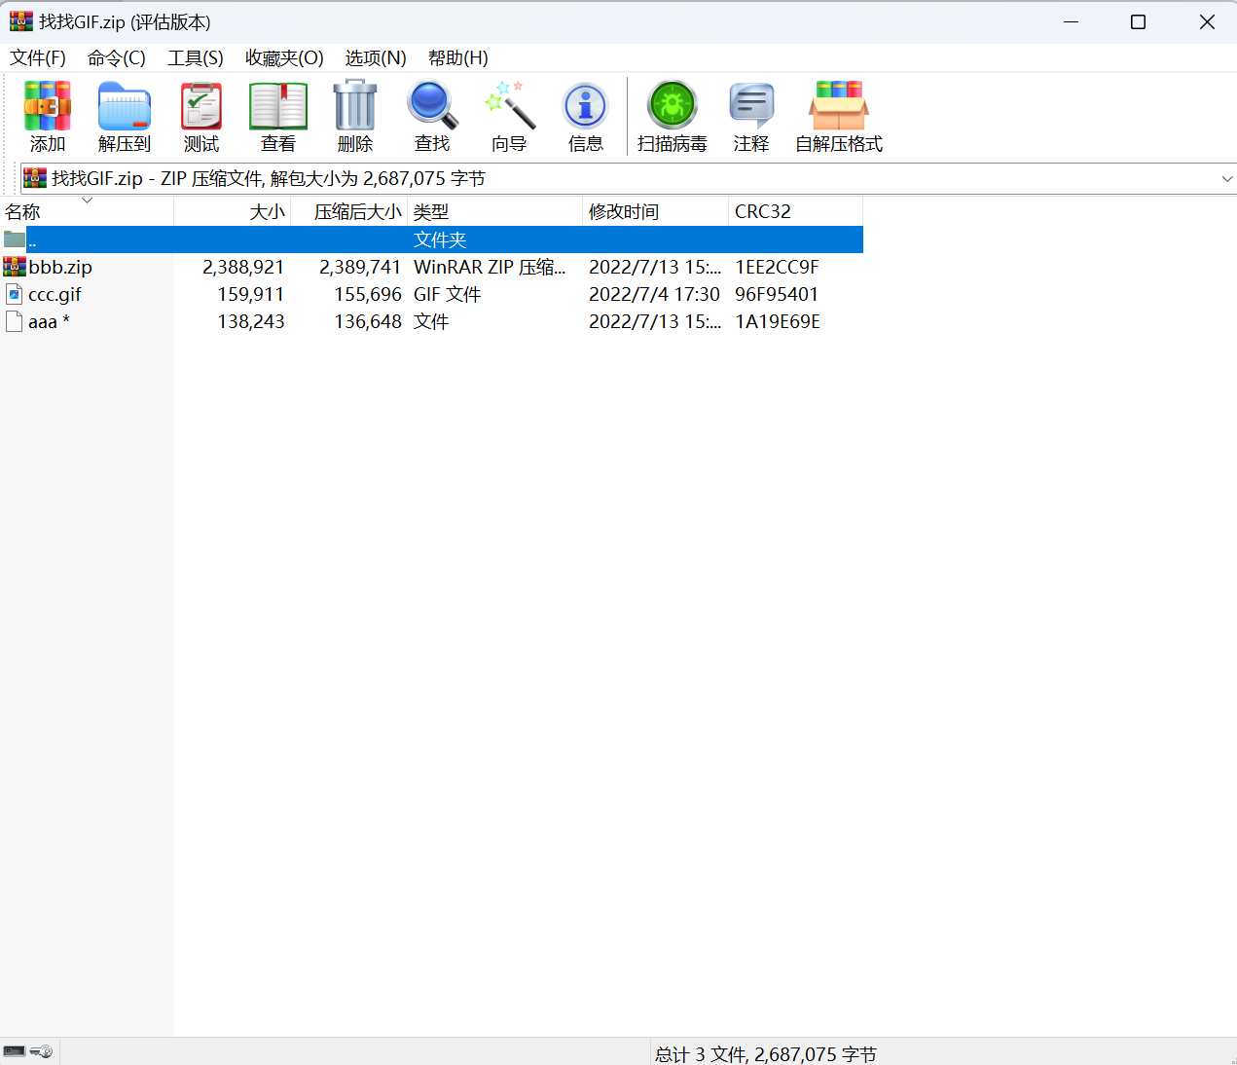Open the 工具(S) menu
The height and width of the screenshot is (1065, 1237).
(196, 57)
